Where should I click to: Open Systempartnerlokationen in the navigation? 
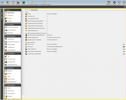tap(13, 42)
